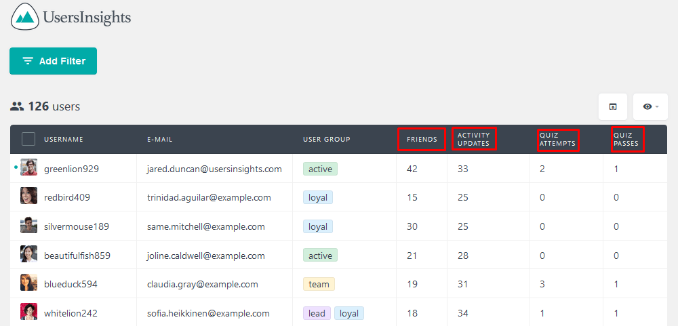Sort by the Username column header

click(64, 139)
